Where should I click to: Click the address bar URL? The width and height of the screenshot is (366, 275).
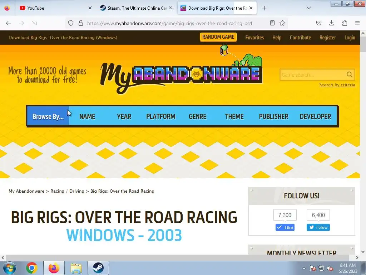point(169,23)
